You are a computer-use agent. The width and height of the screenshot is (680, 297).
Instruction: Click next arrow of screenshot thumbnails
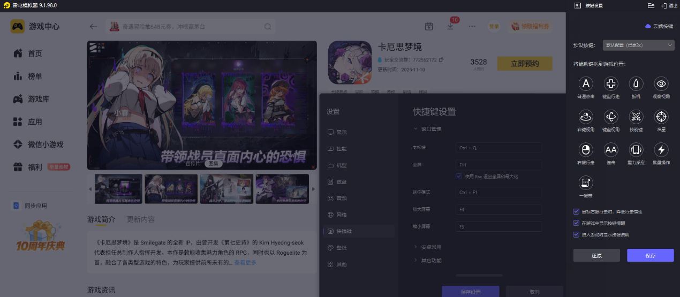pos(313,189)
